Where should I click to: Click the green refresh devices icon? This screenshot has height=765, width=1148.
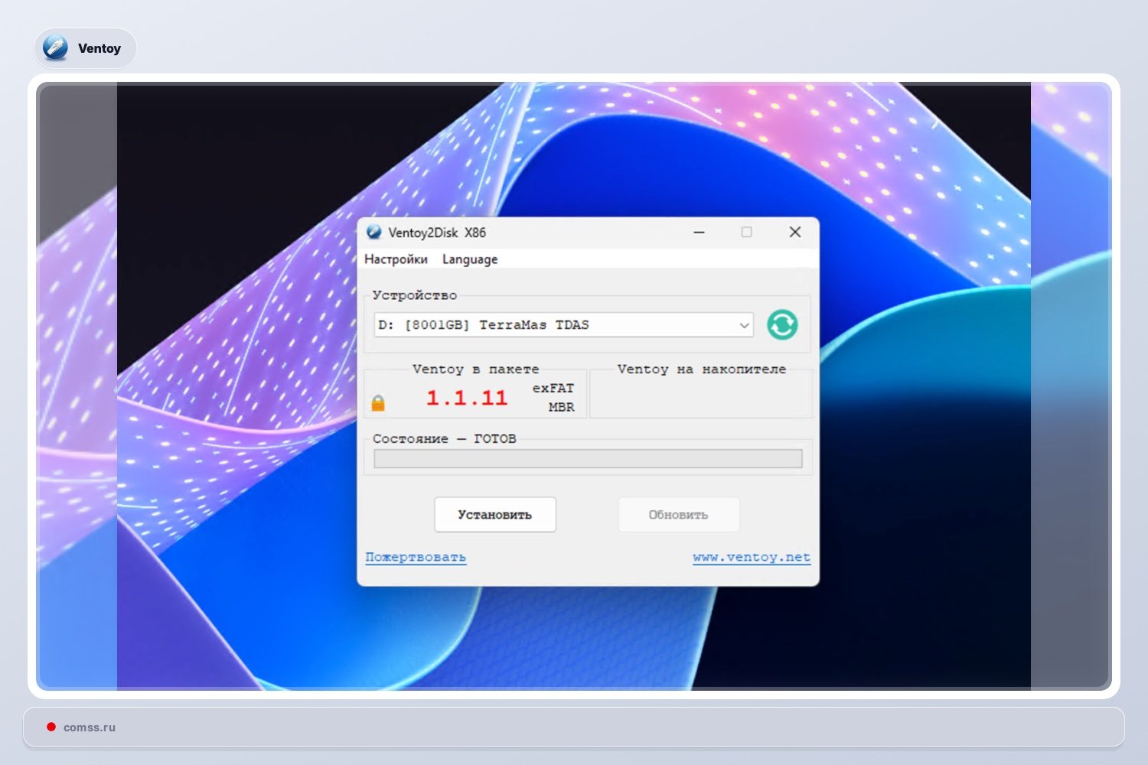point(781,325)
